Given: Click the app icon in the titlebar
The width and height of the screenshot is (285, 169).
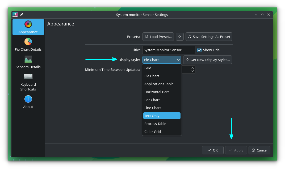Looking at the screenshot, I should click(x=15, y=15).
